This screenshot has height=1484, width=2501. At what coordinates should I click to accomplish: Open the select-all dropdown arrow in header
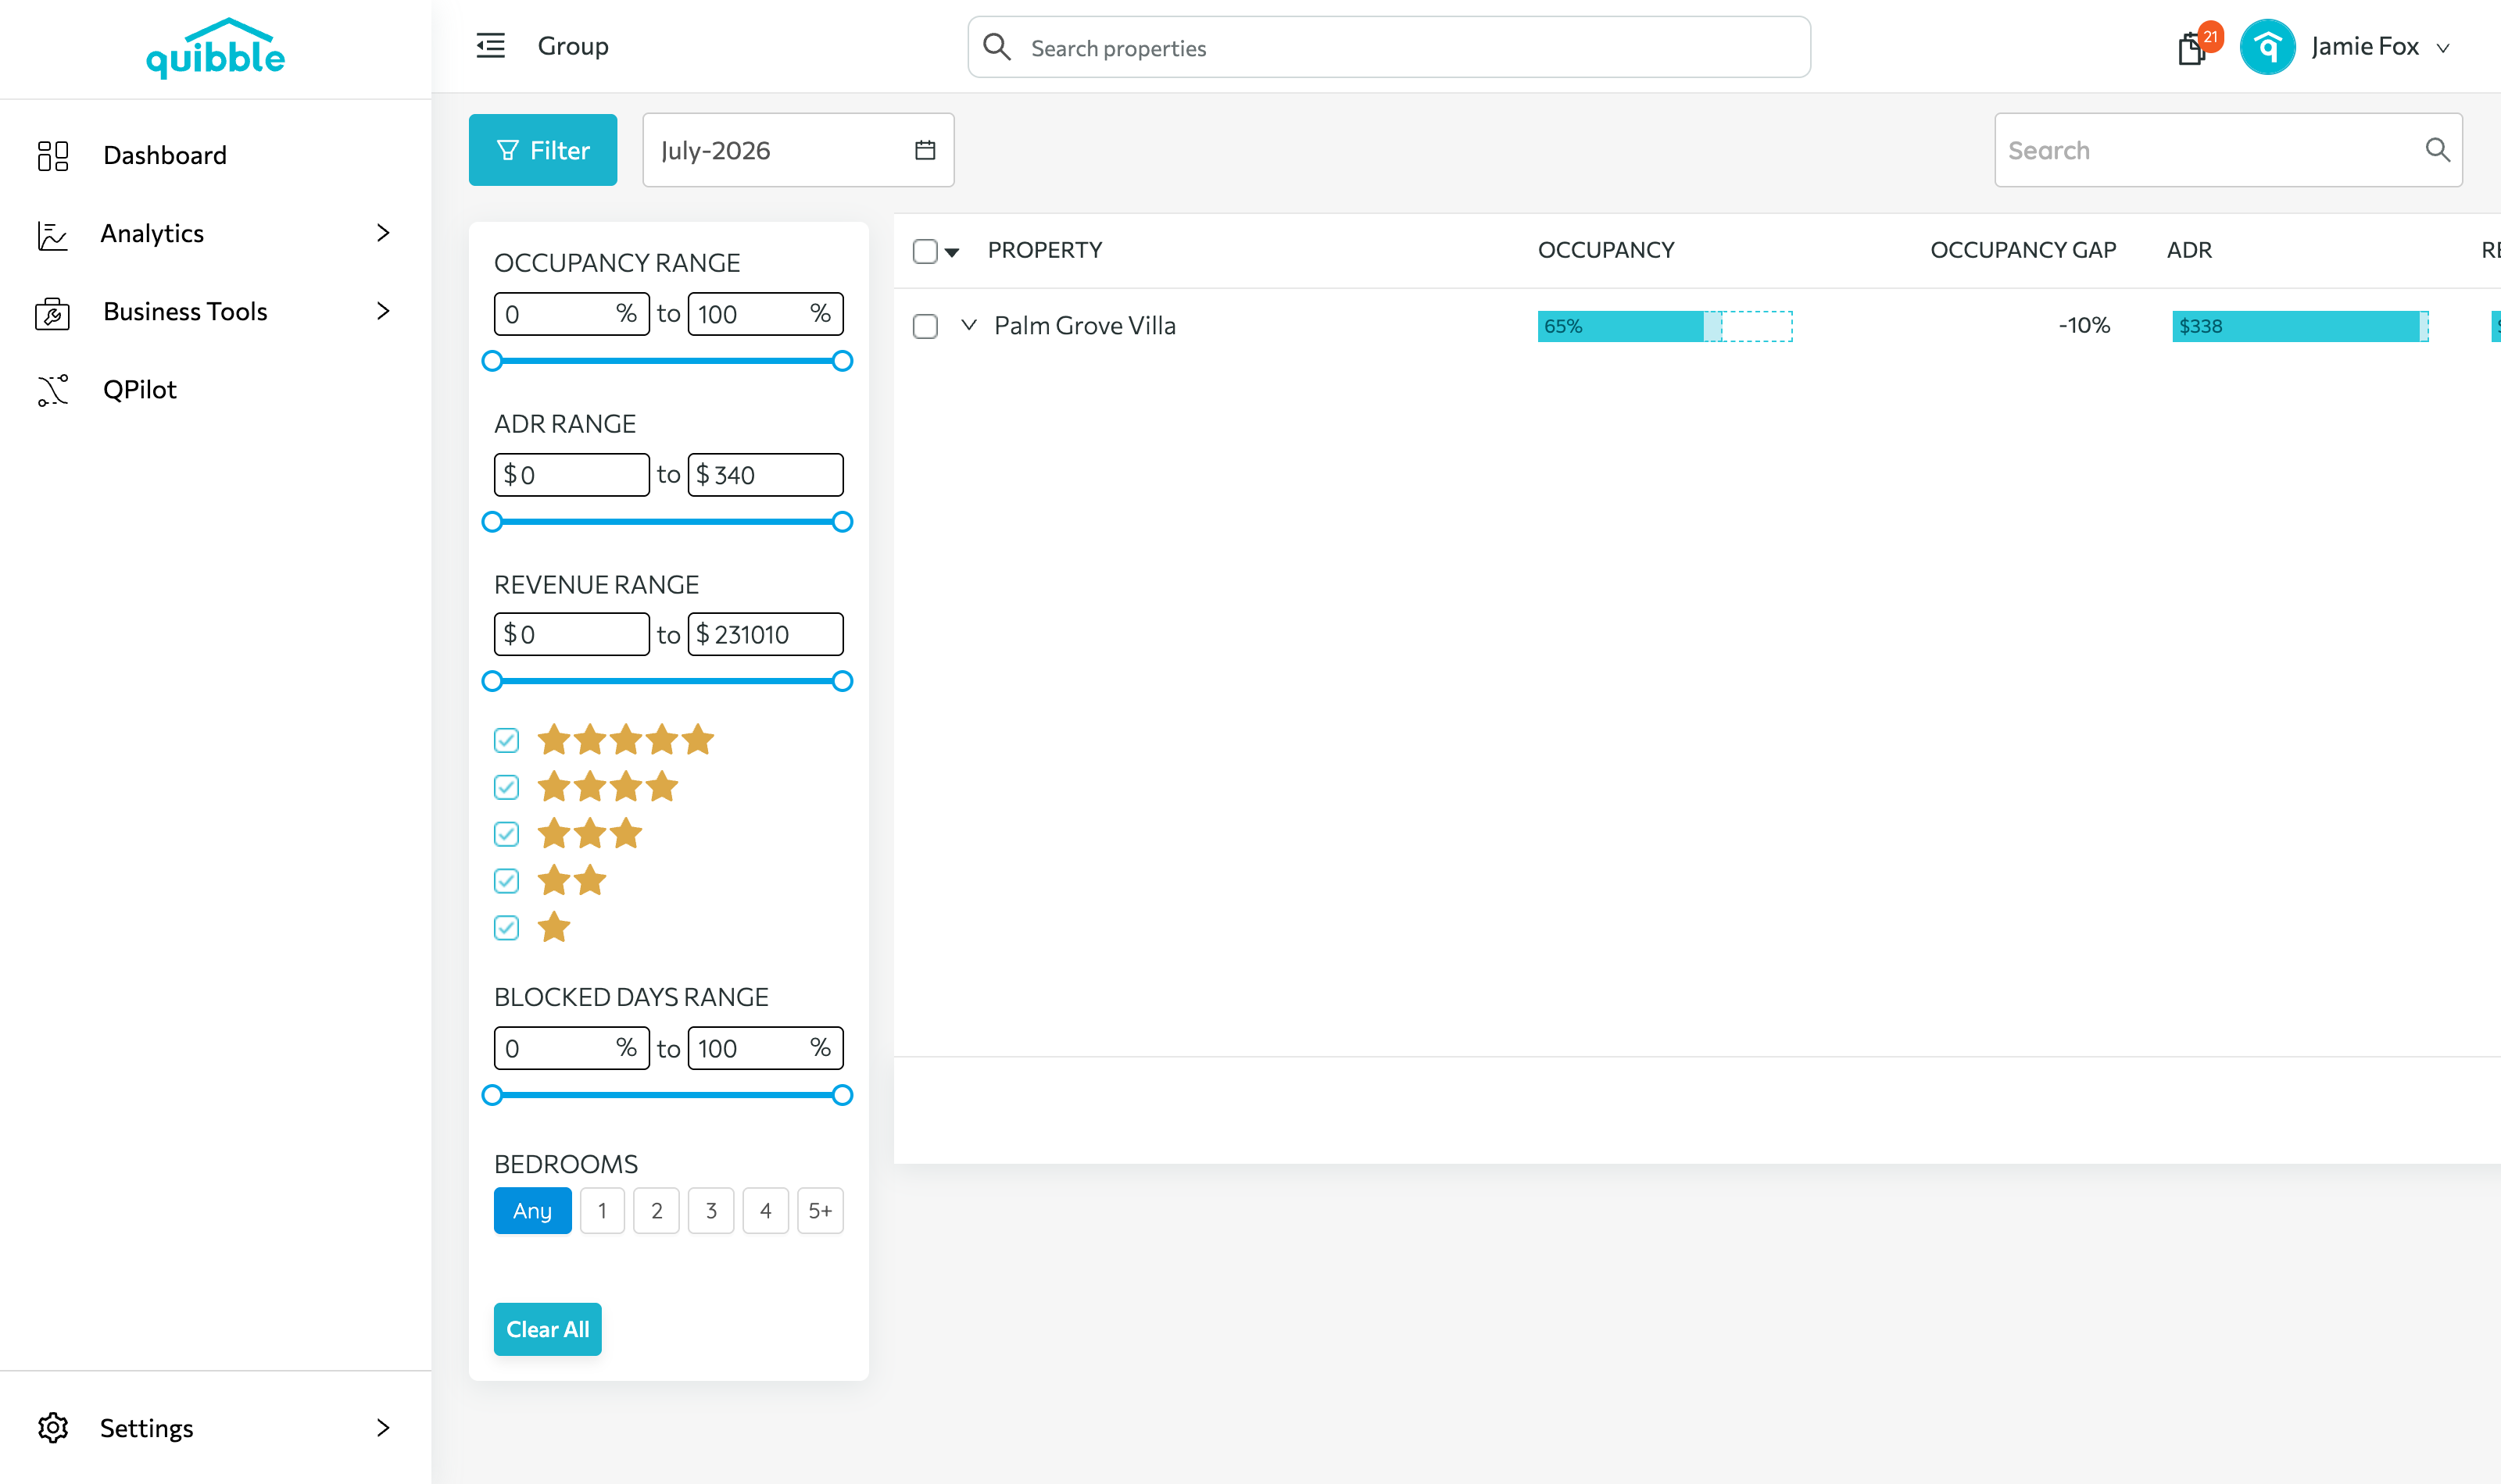[x=953, y=253]
